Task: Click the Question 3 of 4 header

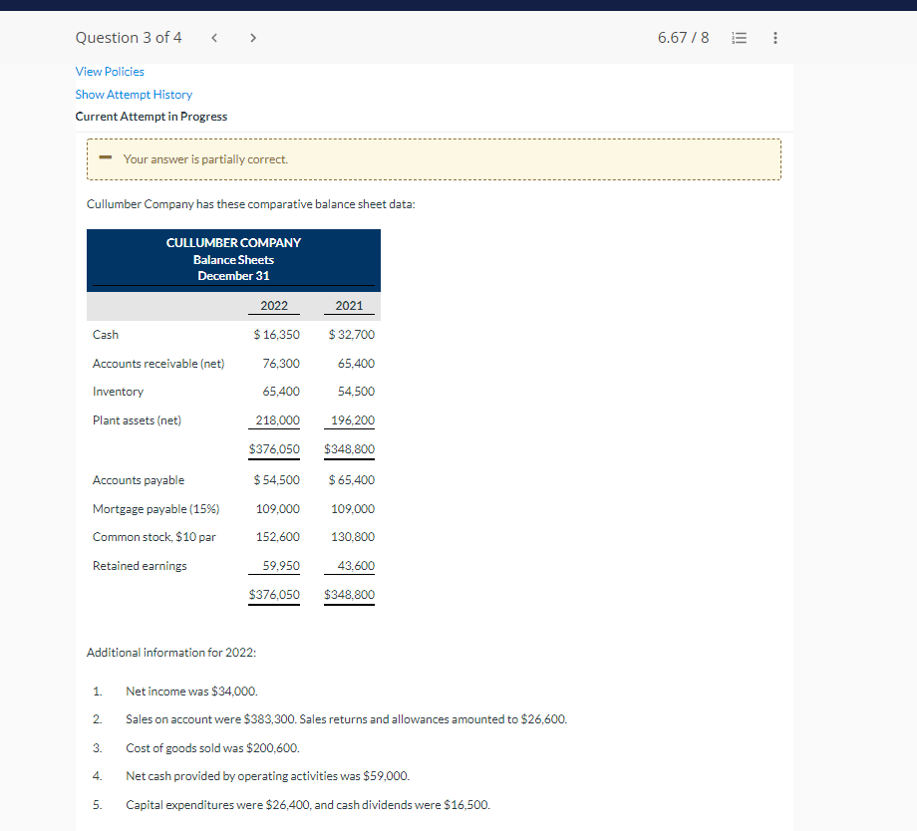Action: (x=129, y=37)
